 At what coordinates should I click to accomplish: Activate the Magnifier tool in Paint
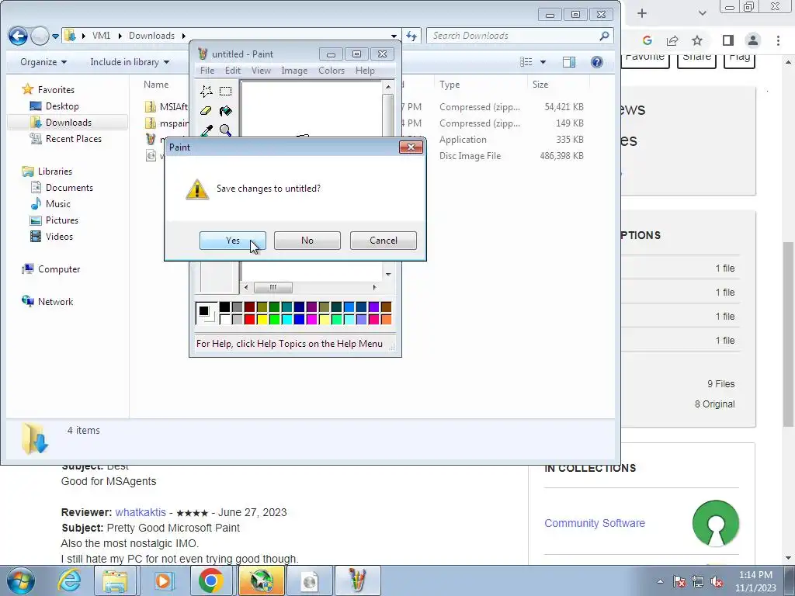pyautogui.click(x=226, y=130)
